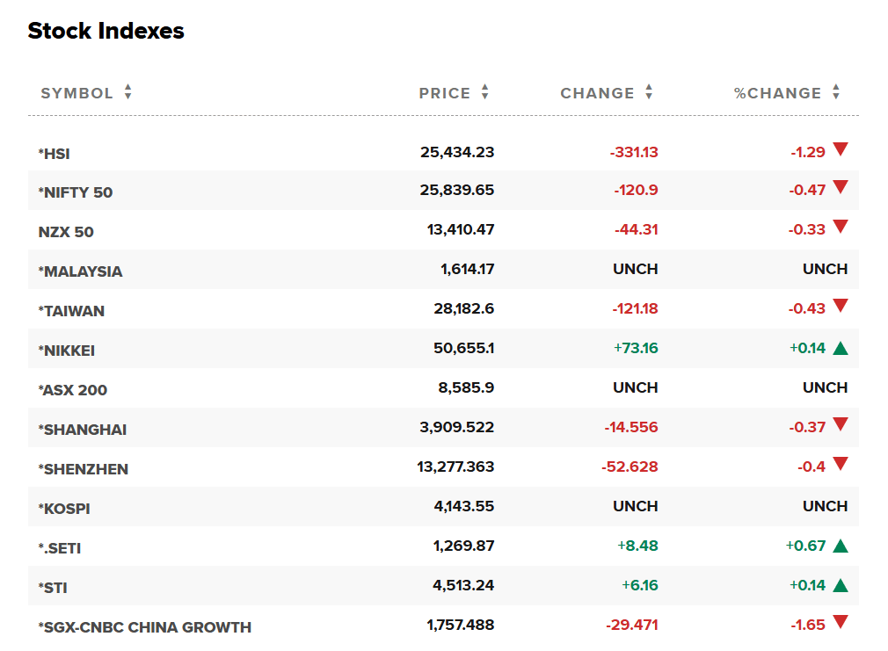
Task: Click the green up arrow for STI
Action: click(x=841, y=586)
